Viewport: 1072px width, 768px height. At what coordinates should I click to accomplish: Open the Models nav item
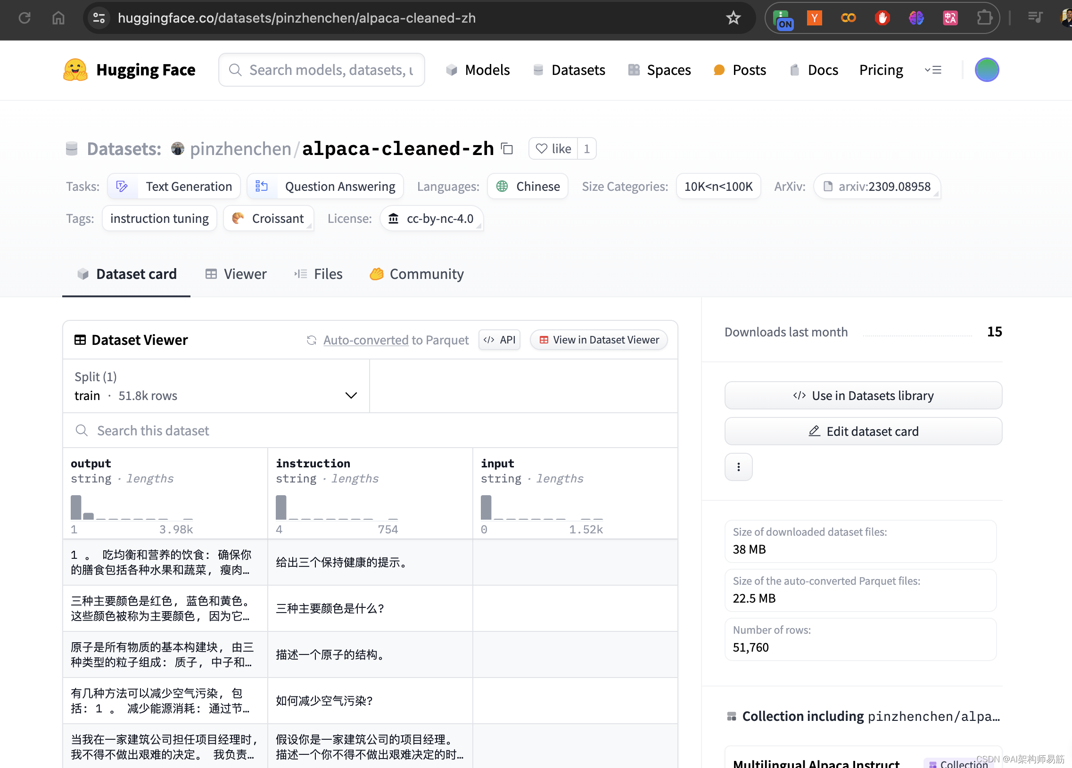pos(478,70)
